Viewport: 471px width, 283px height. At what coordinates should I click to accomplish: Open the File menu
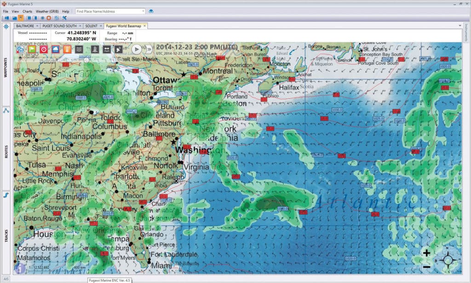(x=6, y=12)
